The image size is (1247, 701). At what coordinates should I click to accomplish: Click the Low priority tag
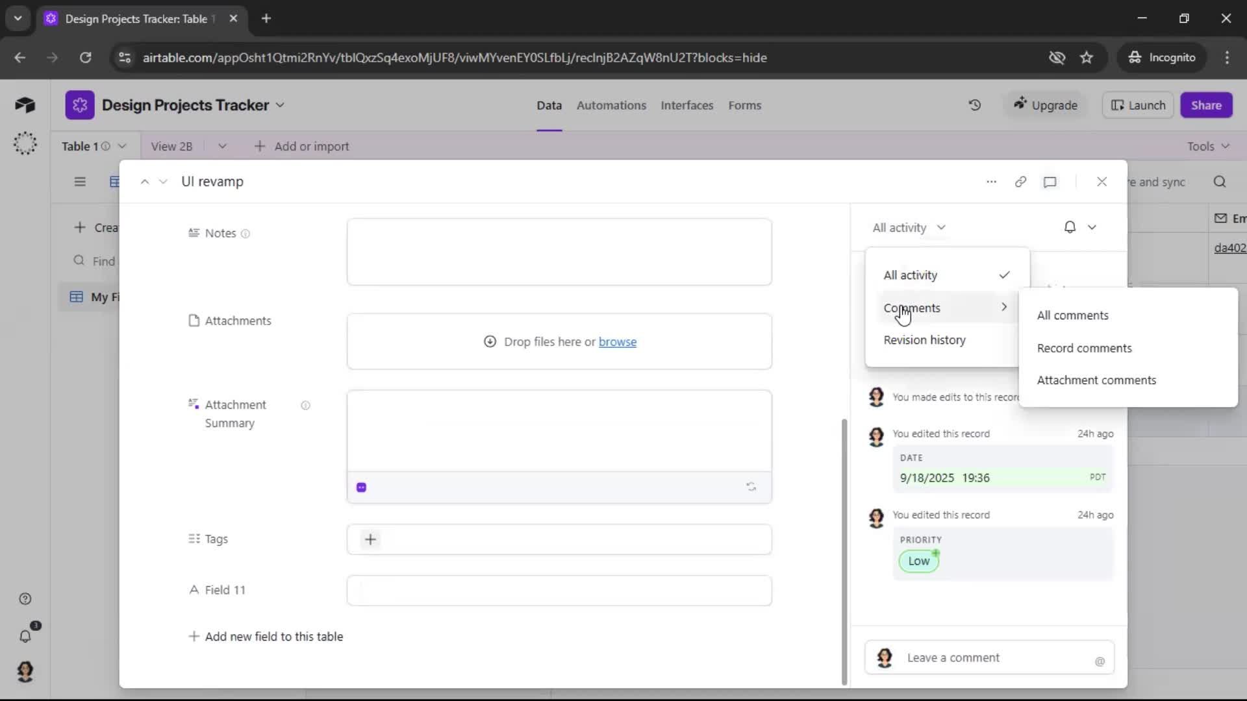point(918,561)
